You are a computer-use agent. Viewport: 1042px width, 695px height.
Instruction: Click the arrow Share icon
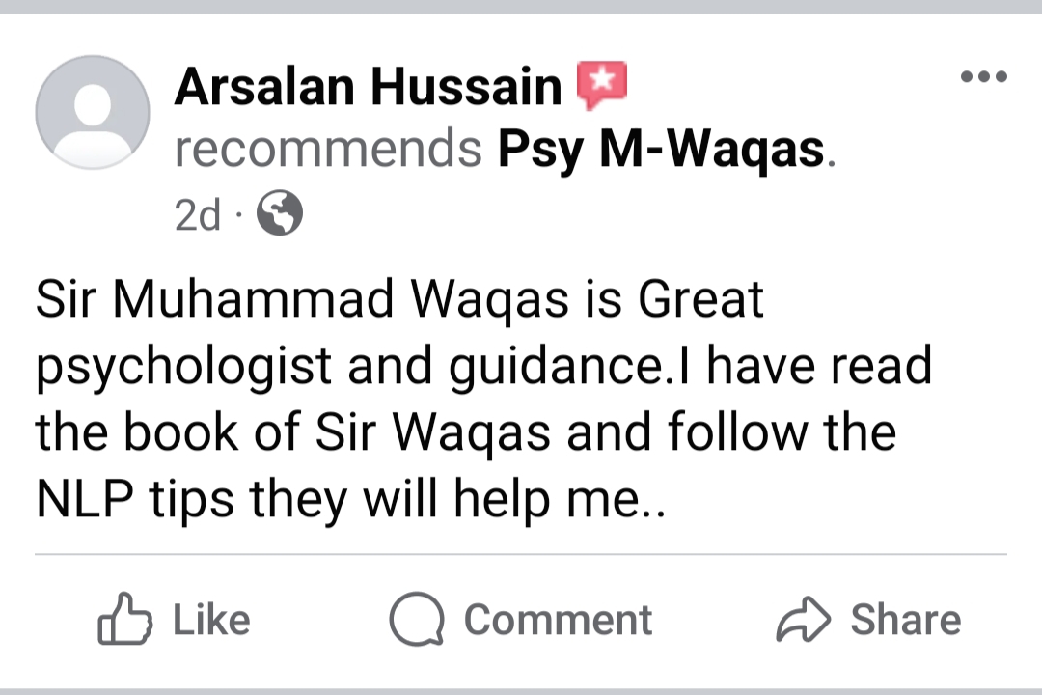click(803, 619)
